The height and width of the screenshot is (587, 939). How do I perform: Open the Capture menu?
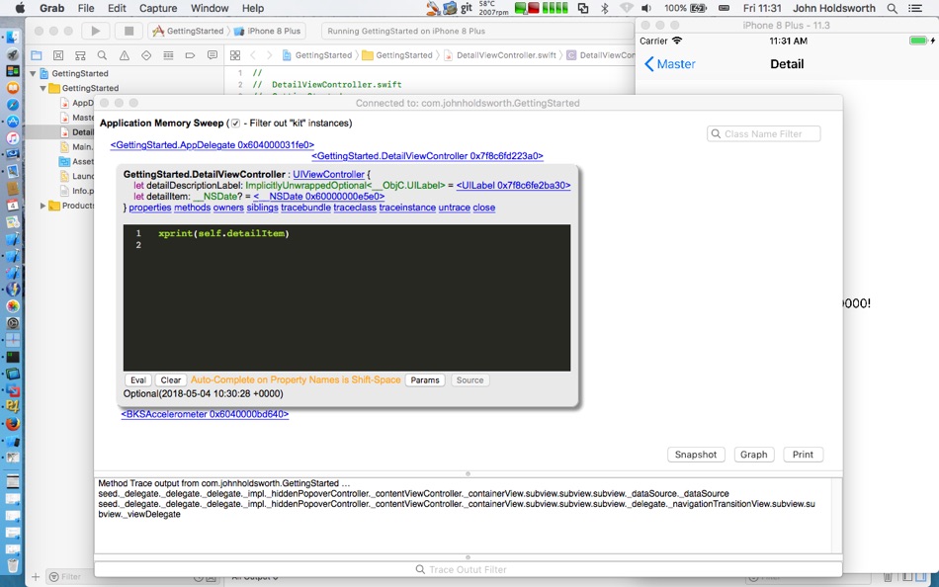click(158, 8)
